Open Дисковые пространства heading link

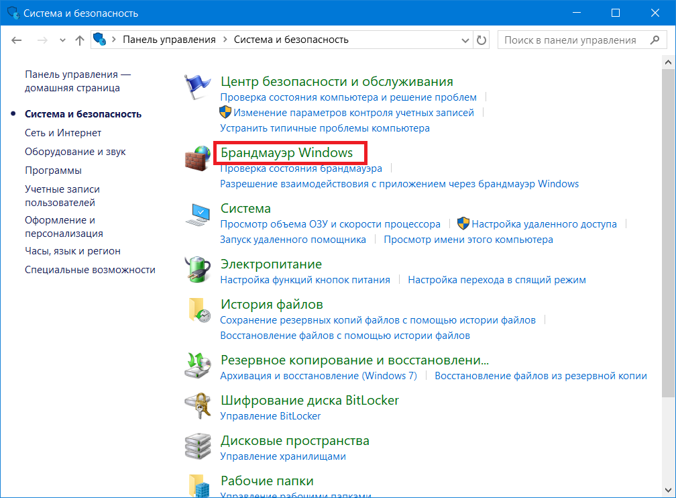pyautogui.click(x=295, y=440)
